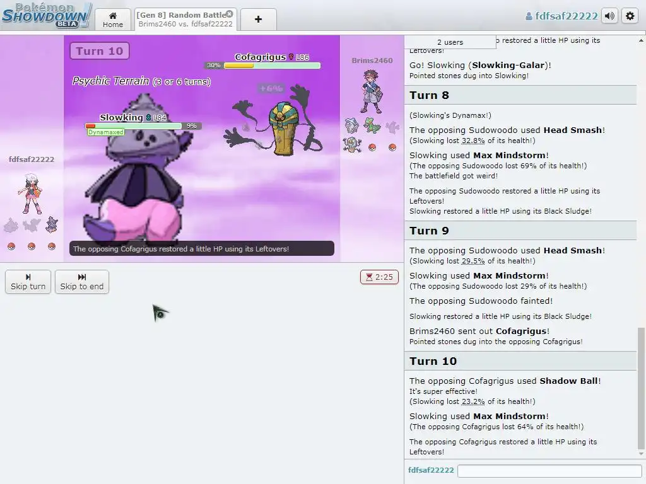Click Slowking's male gender symbol
The width and height of the screenshot is (646, 484).
tap(148, 118)
